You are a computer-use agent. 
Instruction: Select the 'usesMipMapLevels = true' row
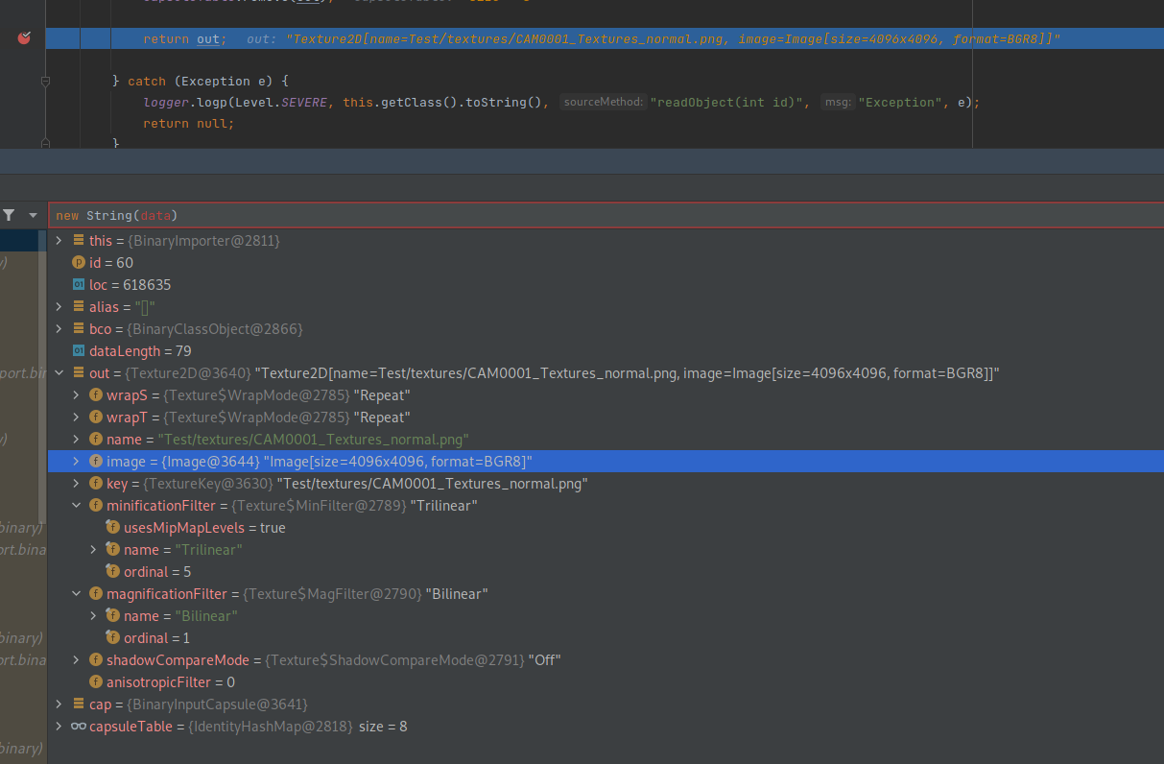(x=606, y=528)
